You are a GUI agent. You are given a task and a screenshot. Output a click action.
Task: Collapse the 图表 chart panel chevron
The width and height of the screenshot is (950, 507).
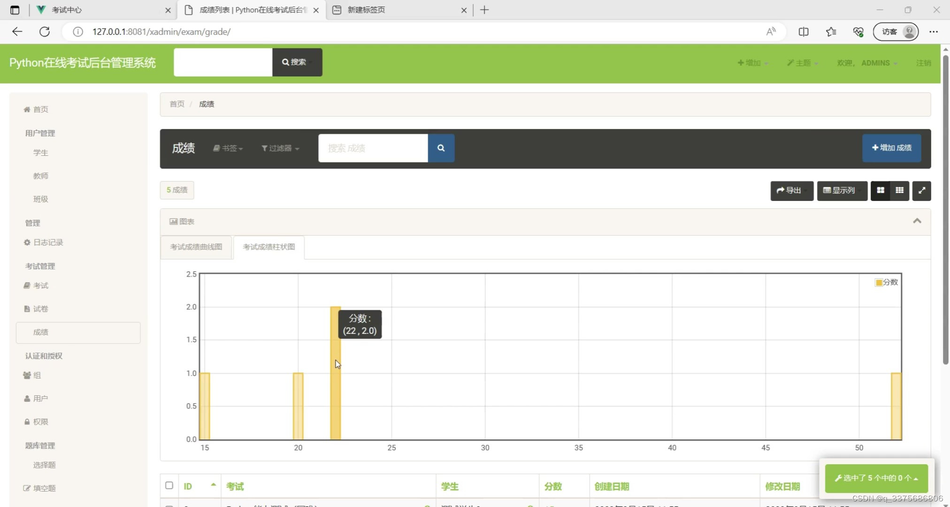point(917,221)
